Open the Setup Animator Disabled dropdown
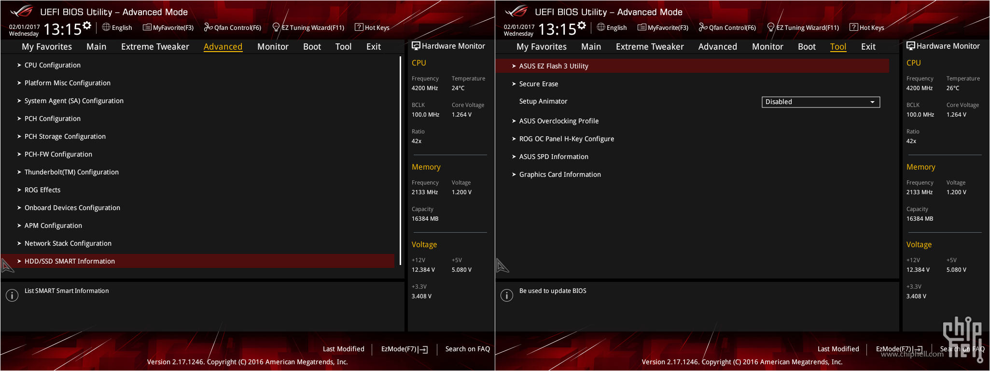 coord(821,102)
